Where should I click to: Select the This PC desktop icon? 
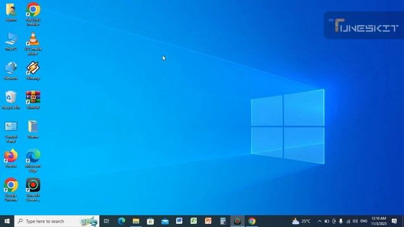(11, 42)
